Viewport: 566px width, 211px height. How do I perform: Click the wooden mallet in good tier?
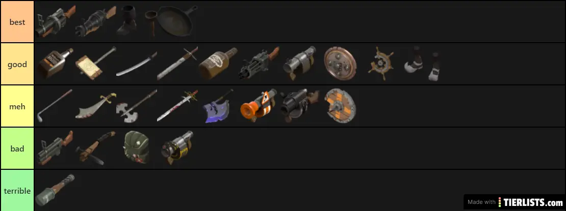click(96, 64)
